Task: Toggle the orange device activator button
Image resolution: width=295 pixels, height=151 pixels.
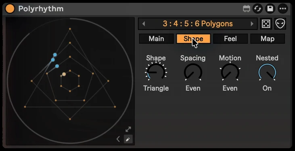Action: click(10, 9)
